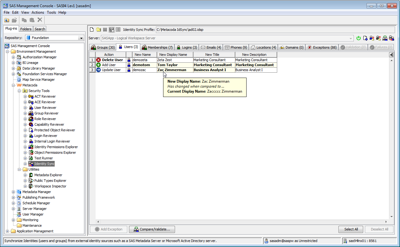The width and height of the screenshot is (400, 247).
Task: Click the Capability Reviewer gear icon
Action: pos(31,124)
